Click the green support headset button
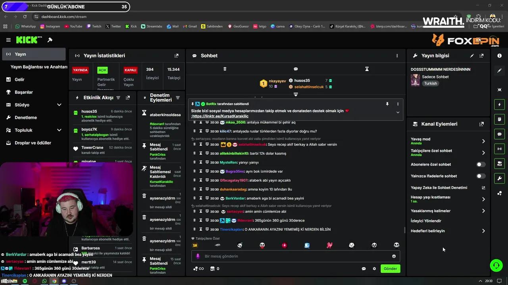508x285 pixels. click(x=496, y=265)
